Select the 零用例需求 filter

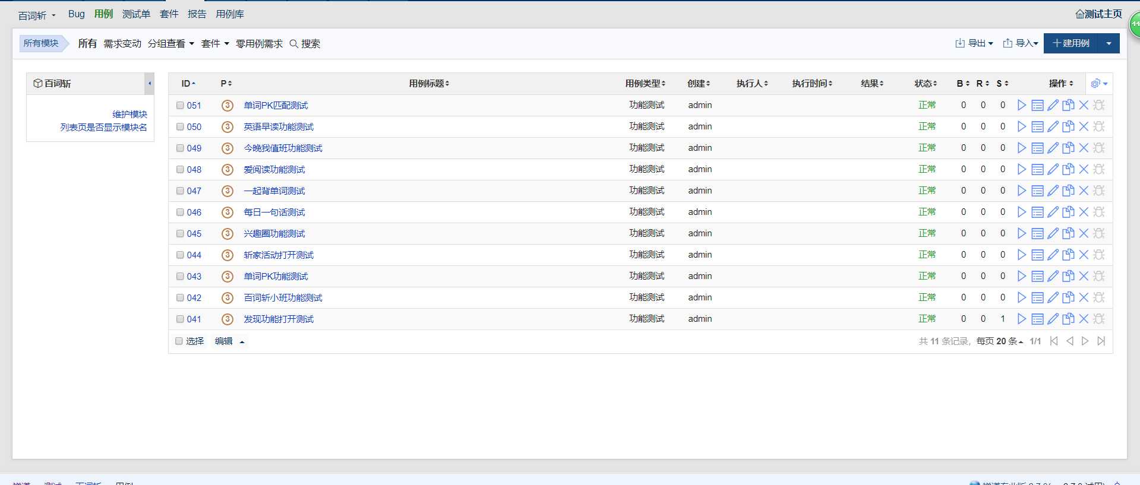259,43
